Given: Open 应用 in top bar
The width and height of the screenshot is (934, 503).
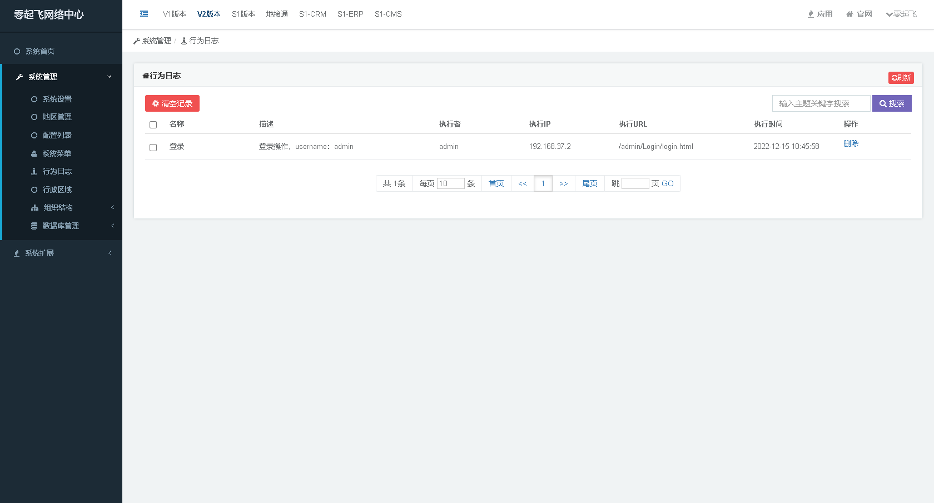Looking at the screenshot, I should pyautogui.click(x=820, y=14).
